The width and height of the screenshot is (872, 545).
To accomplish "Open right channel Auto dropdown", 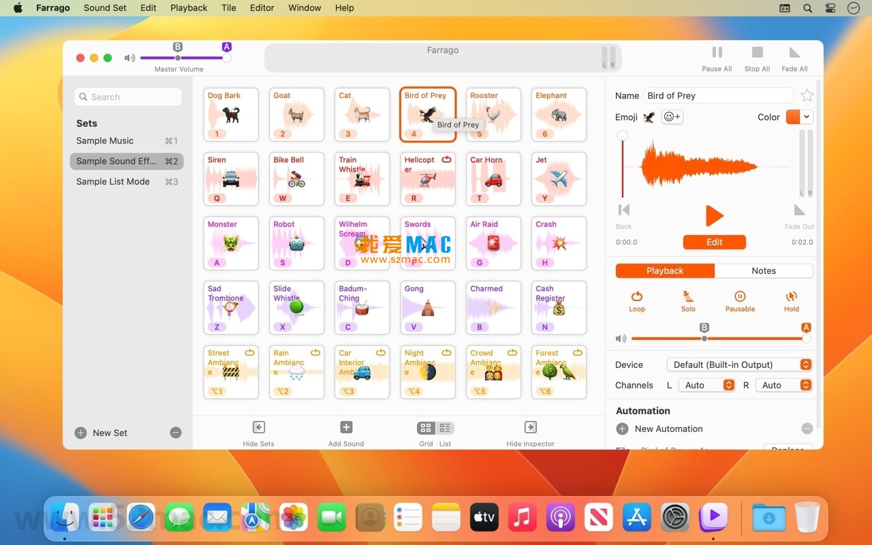I will click(784, 385).
